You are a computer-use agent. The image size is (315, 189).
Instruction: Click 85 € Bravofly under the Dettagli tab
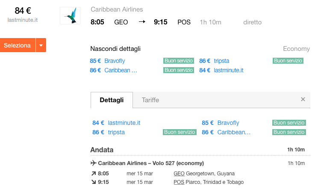coord(221,123)
